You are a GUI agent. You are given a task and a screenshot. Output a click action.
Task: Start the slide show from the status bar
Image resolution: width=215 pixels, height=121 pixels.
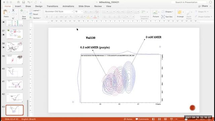(x=171, y=119)
